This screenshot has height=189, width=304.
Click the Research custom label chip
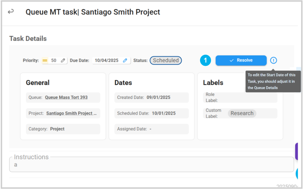tap(242, 113)
